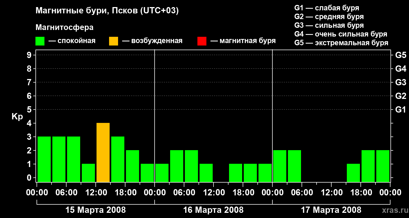Click the green 'спокойная' legend swatch
409x218 pixels.
coord(40,41)
